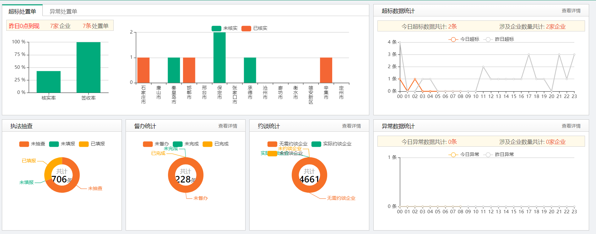Viewport: 596px width, 234px height.
Task: Click the 辛集市 orange bar
Action: point(326,70)
